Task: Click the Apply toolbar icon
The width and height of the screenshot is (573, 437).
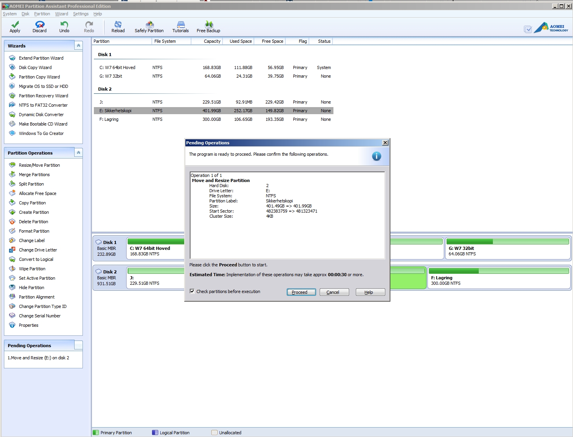Action: click(15, 27)
